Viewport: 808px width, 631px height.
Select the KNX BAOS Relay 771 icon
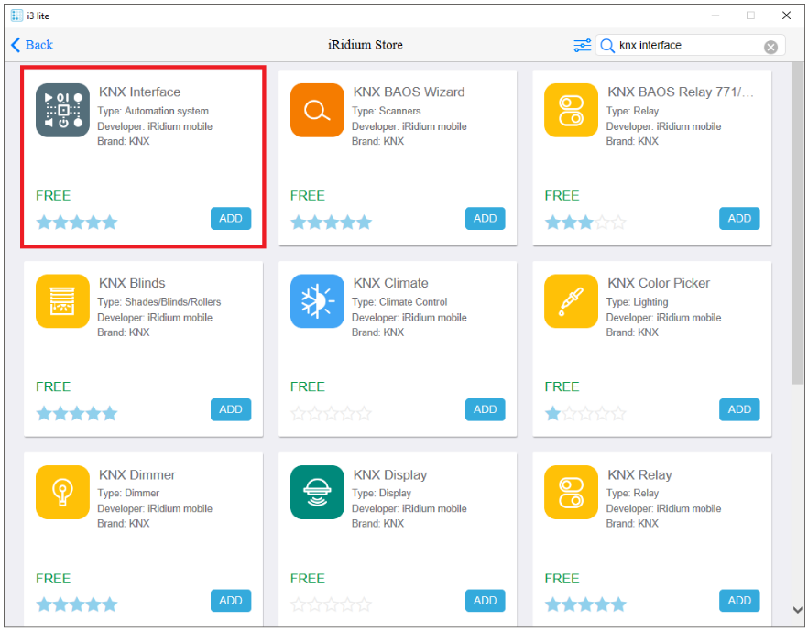(x=571, y=110)
